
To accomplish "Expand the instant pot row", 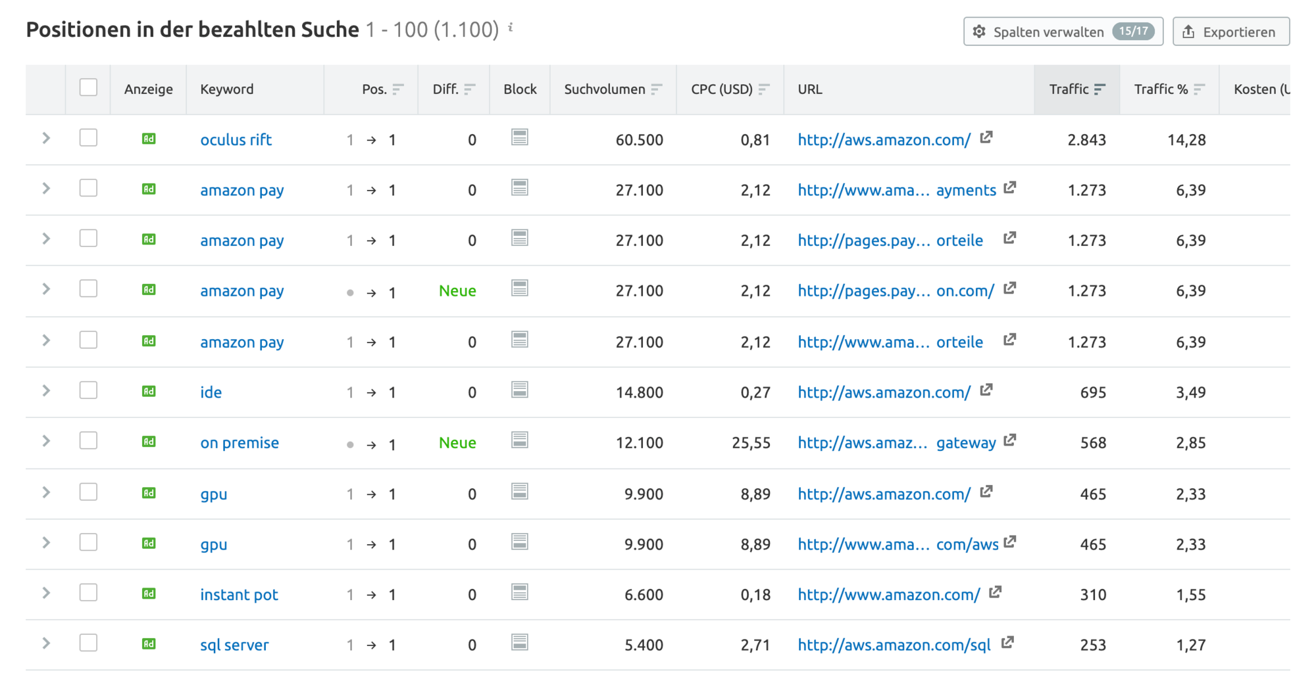I will coord(46,593).
